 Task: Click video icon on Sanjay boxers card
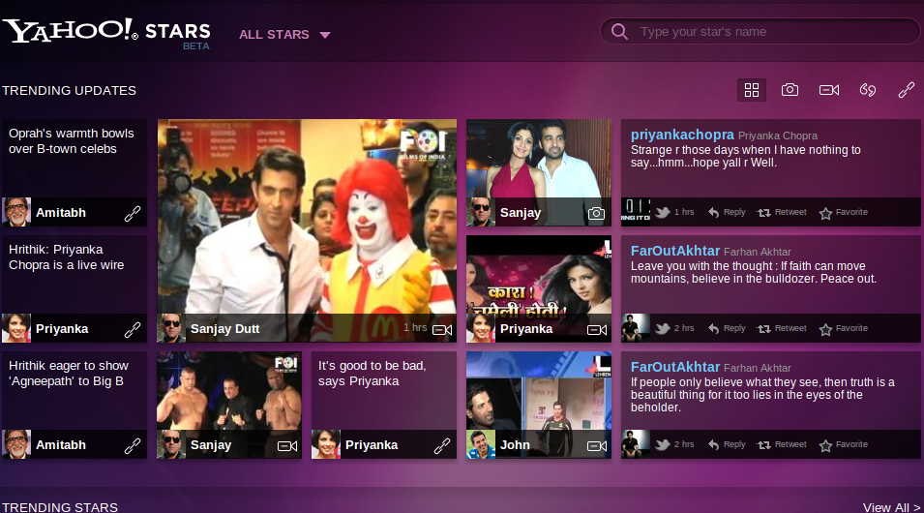click(287, 446)
